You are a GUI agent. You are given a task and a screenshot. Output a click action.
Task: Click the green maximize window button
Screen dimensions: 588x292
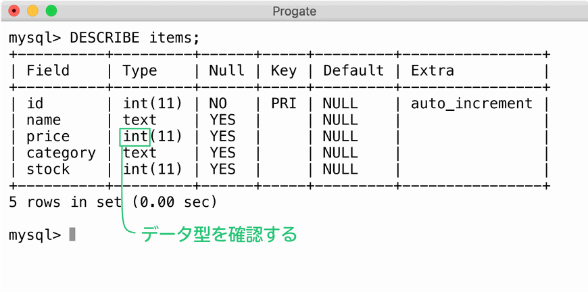pyautogui.click(x=51, y=11)
